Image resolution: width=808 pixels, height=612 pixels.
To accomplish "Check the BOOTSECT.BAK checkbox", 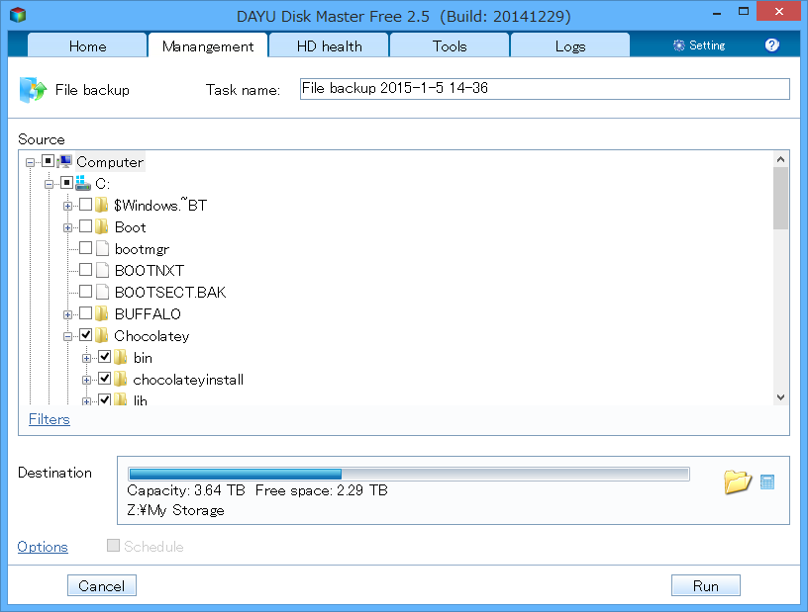I will (x=85, y=292).
